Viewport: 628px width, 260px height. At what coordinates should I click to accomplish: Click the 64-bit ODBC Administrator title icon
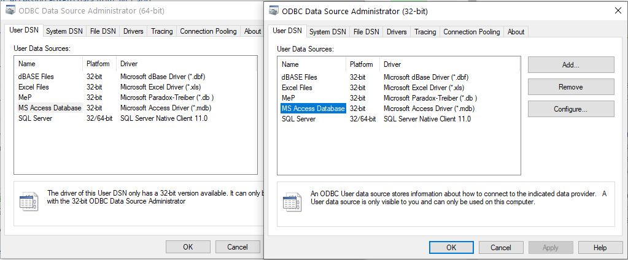(10, 11)
